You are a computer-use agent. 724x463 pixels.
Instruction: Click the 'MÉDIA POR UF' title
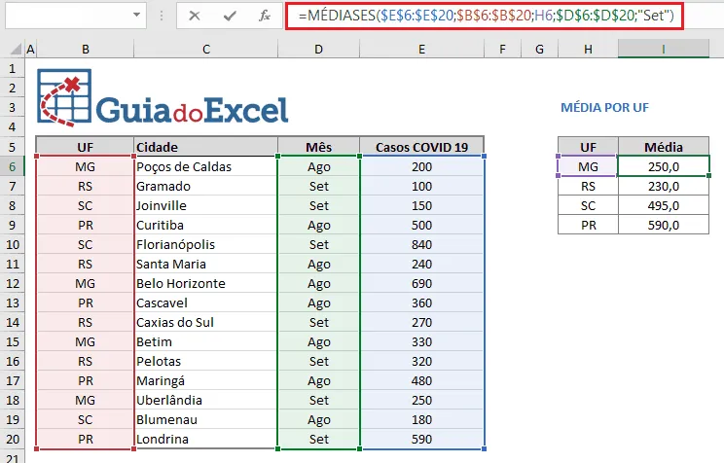(604, 108)
